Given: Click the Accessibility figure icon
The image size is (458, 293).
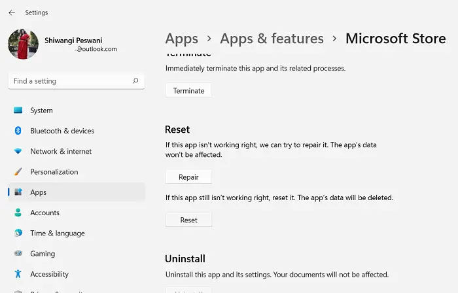Looking at the screenshot, I should (x=18, y=274).
